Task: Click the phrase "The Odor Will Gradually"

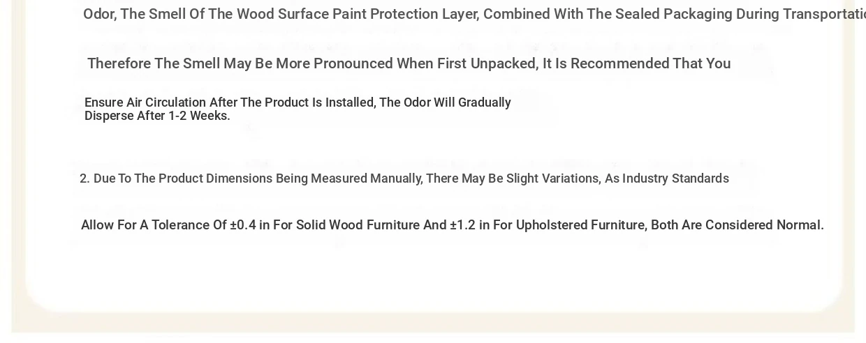Action: coord(445,102)
